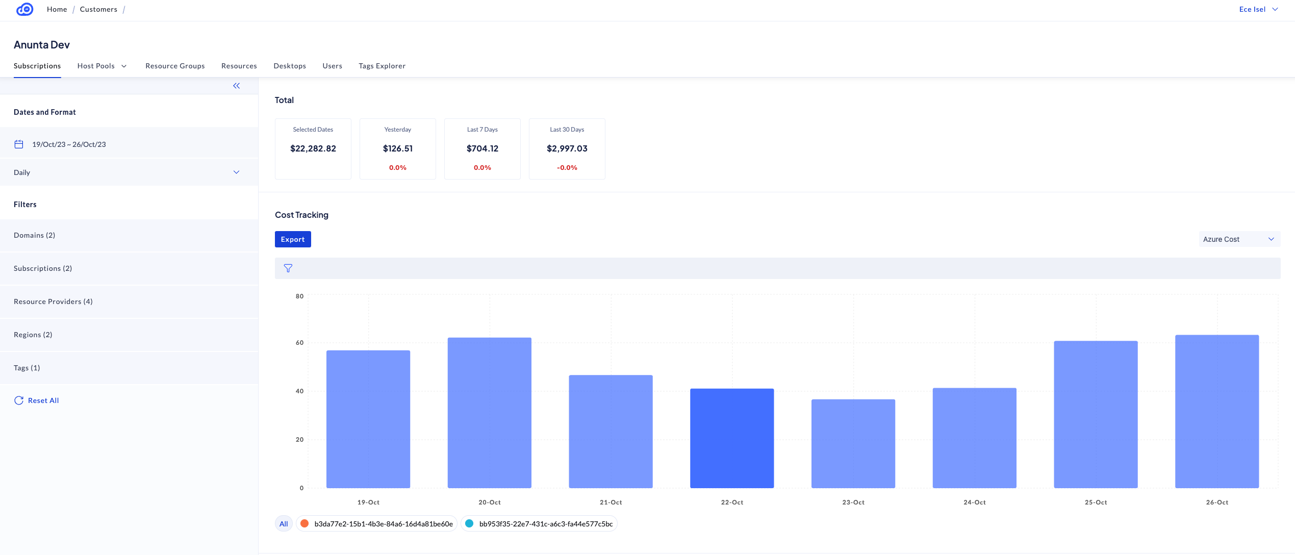The image size is (1295, 555).
Task: Click the Export button
Action: pos(293,239)
